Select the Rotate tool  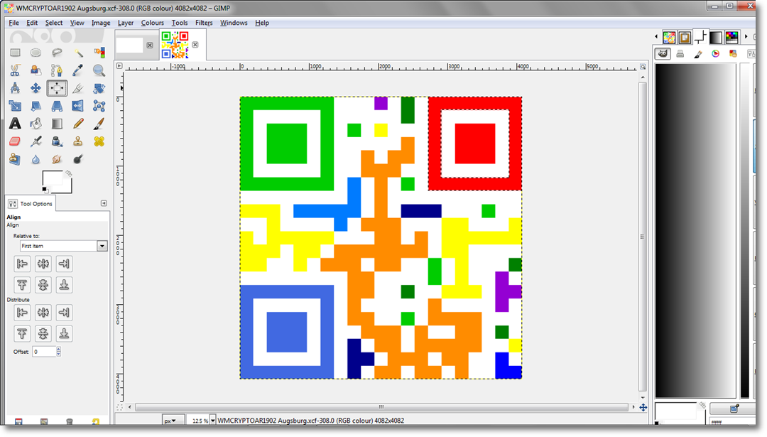(x=99, y=88)
